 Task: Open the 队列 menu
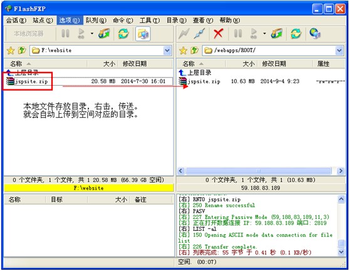(96, 21)
